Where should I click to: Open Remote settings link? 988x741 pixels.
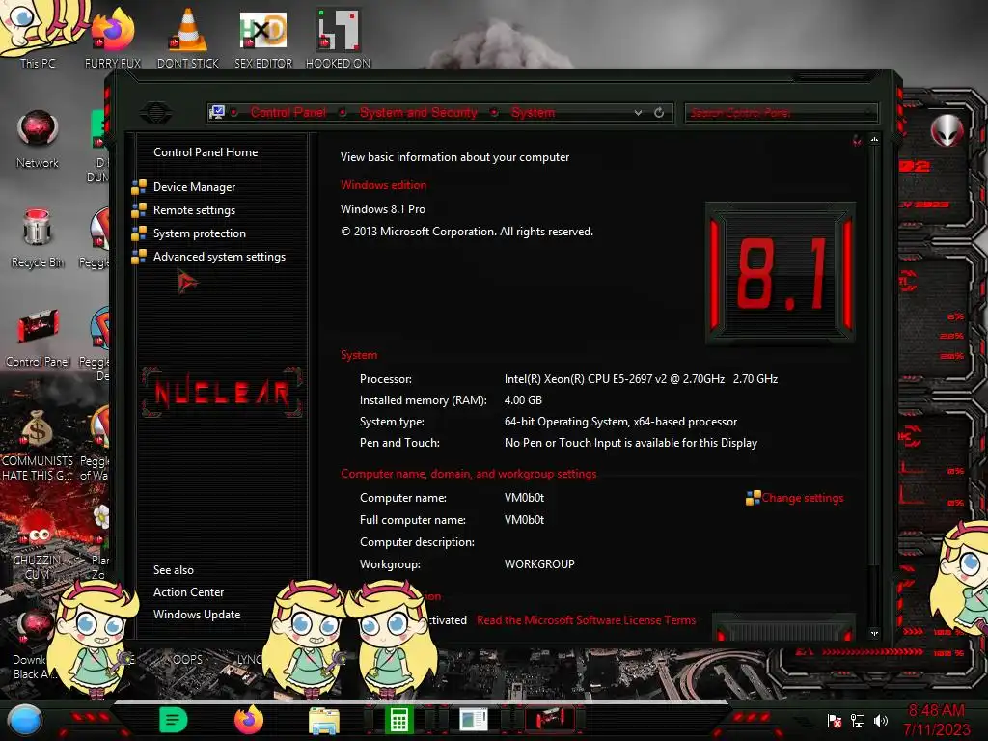pos(194,210)
